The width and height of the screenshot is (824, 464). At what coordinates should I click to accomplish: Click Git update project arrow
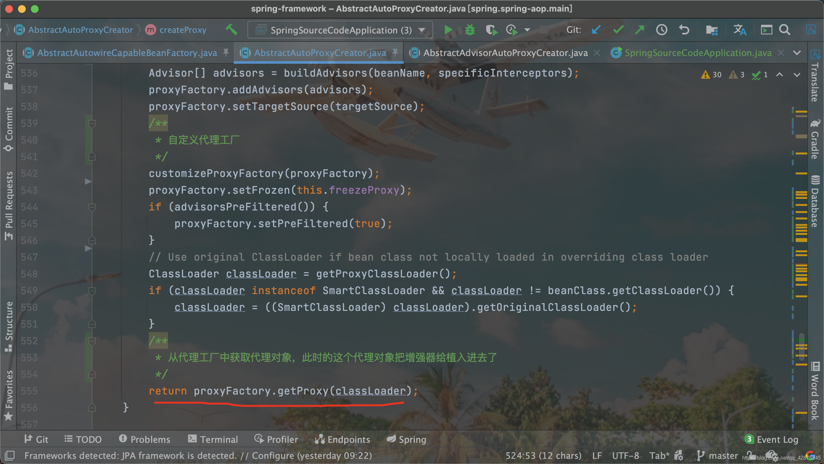pos(596,30)
